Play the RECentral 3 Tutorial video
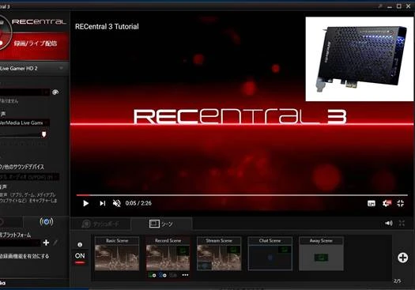The width and height of the screenshot is (415, 290). click(x=85, y=203)
